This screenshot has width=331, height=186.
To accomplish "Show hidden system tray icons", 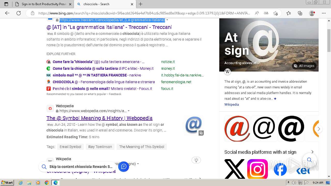I will click(288, 183).
